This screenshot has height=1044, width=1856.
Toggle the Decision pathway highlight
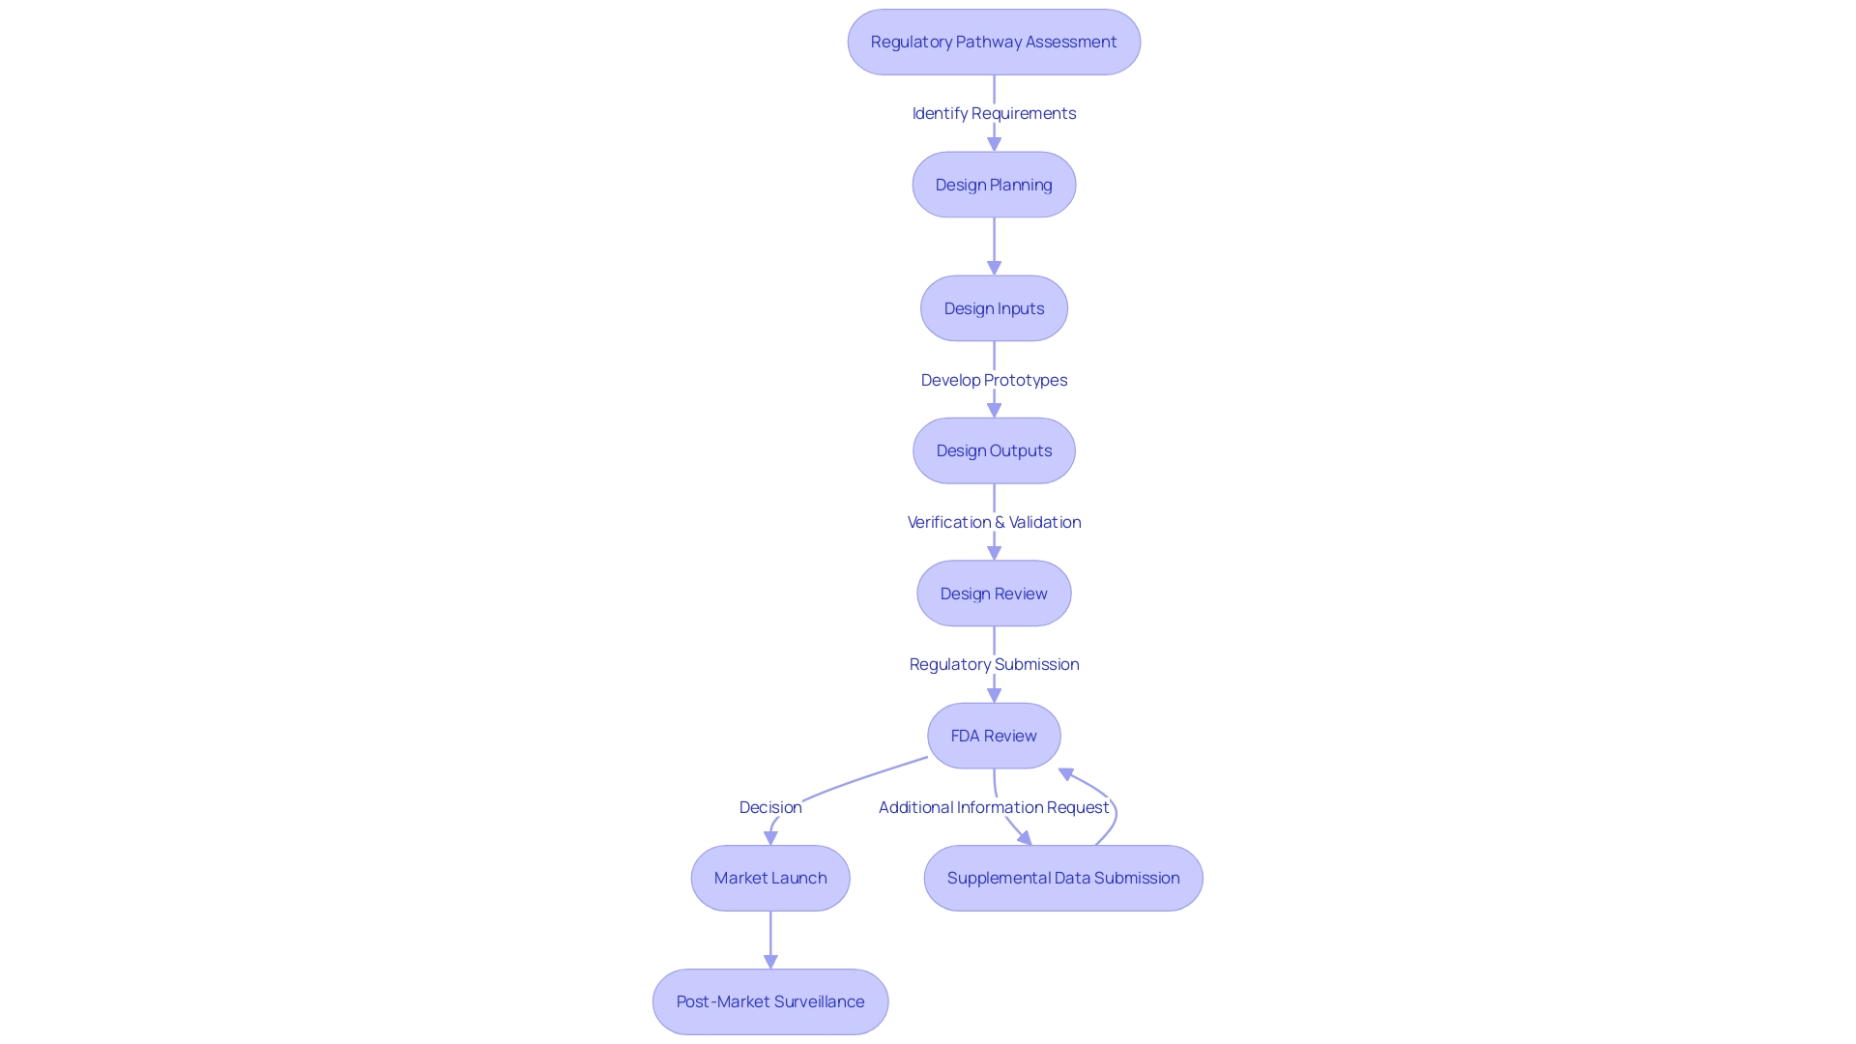769,805
